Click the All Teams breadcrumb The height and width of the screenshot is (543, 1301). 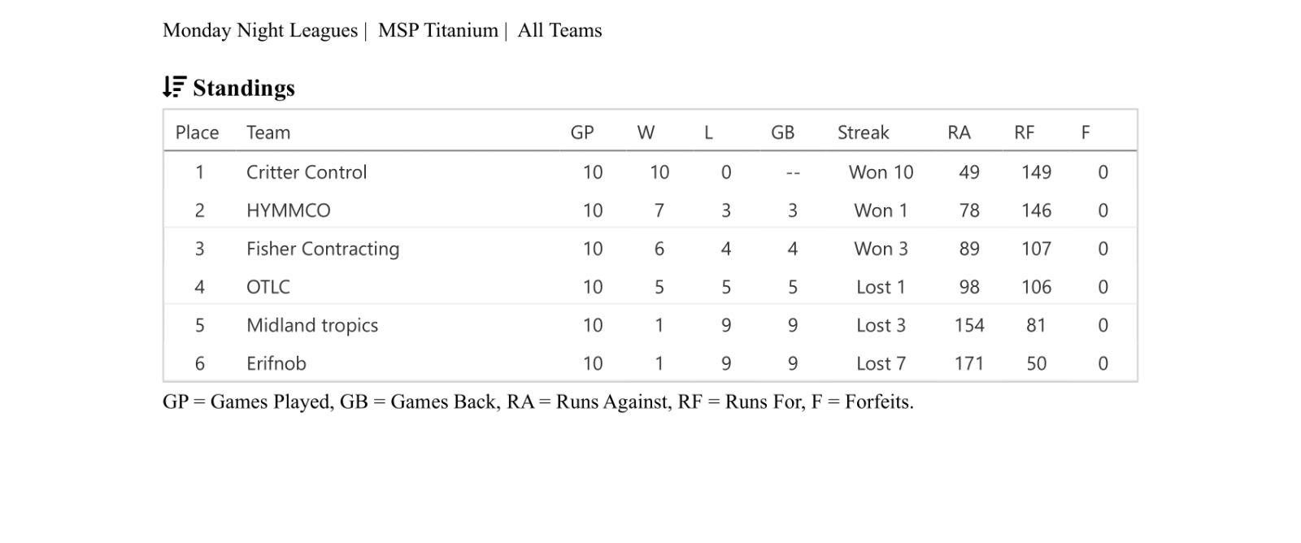(x=559, y=31)
